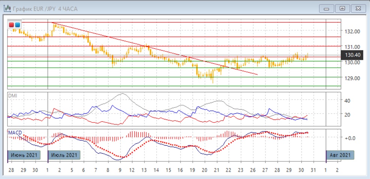This screenshot has height=179, width=370.
Task: Click the candlestick chart icon in title bar
Action: pos(7,8)
